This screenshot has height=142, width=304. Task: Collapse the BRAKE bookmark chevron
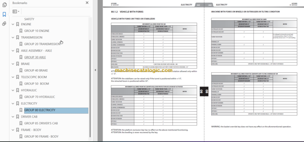click(13, 64)
